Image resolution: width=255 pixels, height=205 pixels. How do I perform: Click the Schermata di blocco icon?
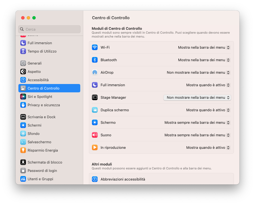pyautogui.click(x=23, y=162)
